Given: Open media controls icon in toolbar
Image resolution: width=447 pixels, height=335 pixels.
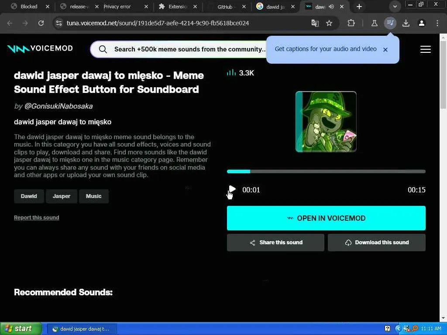Looking at the screenshot, I should pyautogui.click(x=390, y=23).
